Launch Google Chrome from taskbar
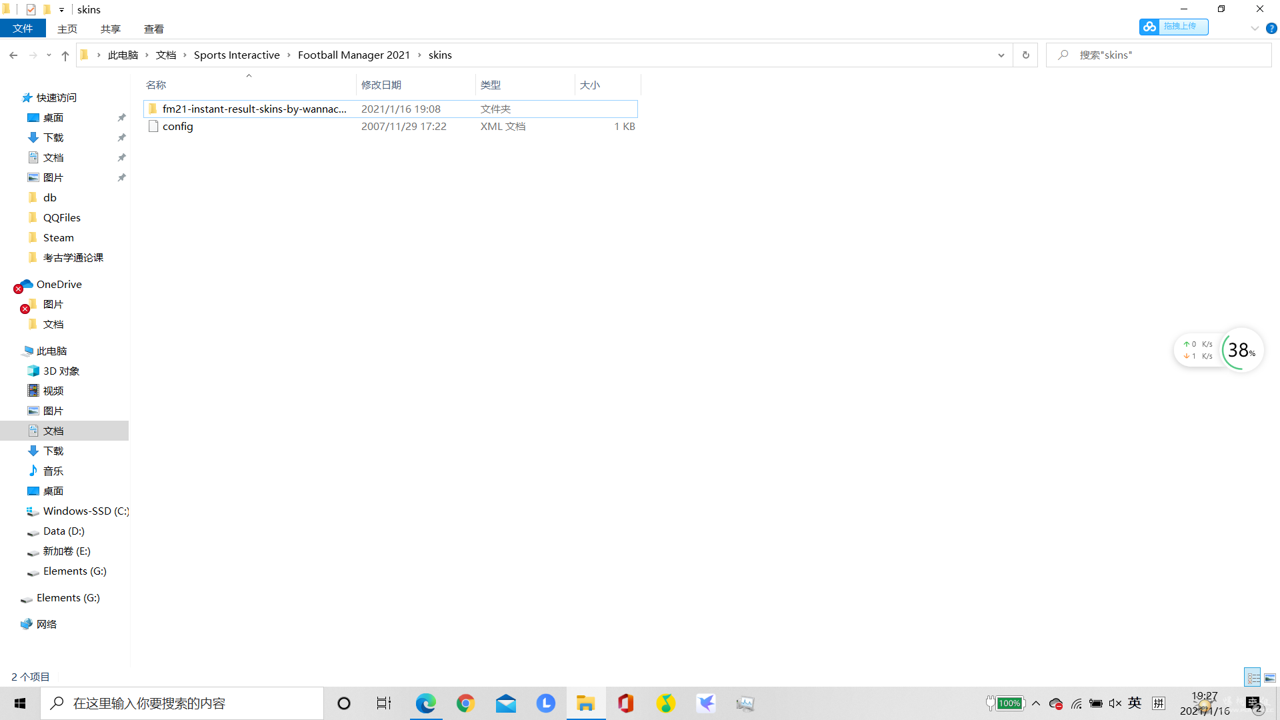Image resolution: width=1280 pixels, height=720 pixels. tap(465, 703)
